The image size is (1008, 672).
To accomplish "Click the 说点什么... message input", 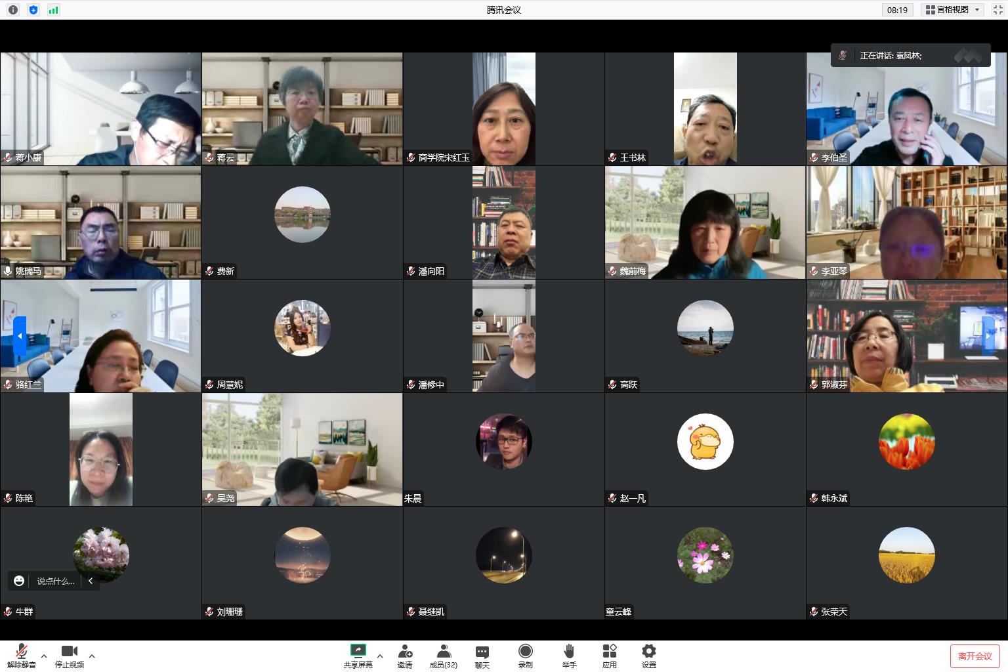I will pyautogui.click(x=55, y=581).
